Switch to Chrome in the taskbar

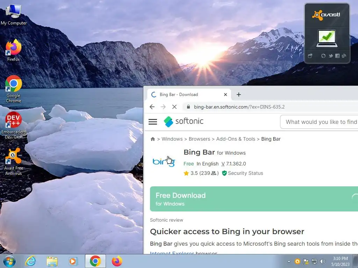[95, 261]
